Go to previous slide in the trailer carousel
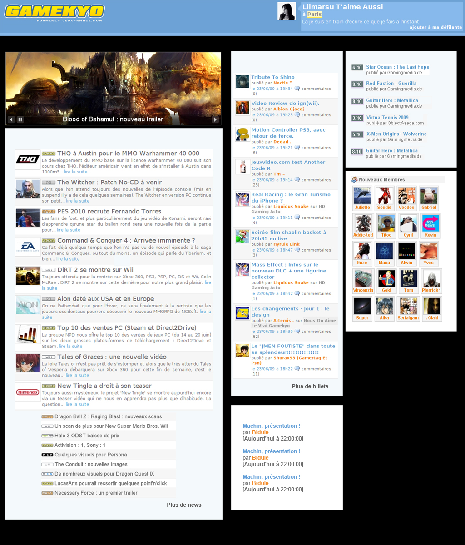This screenshot has height=545, width=465. (x=11, y=119)
